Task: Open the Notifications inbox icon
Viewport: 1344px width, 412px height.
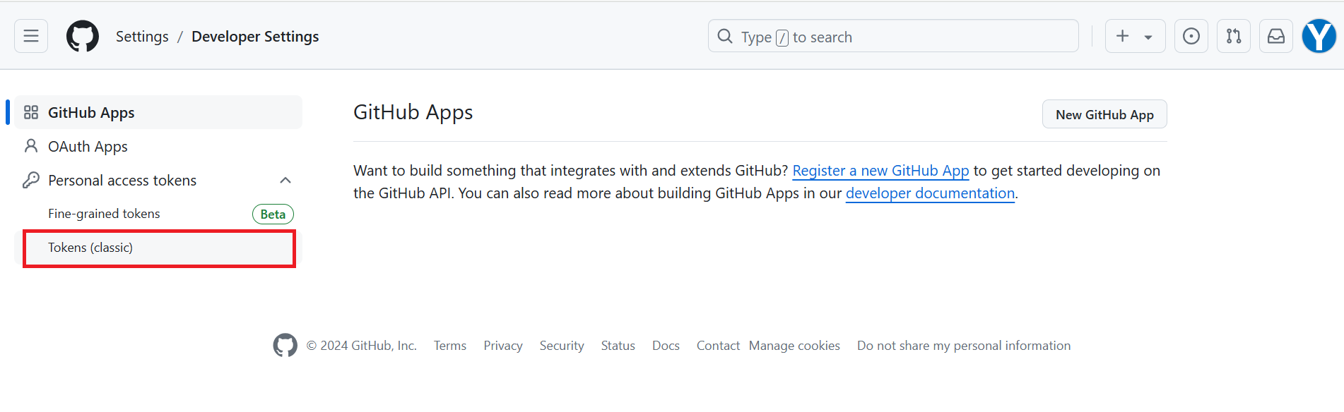Action: 1275,36
